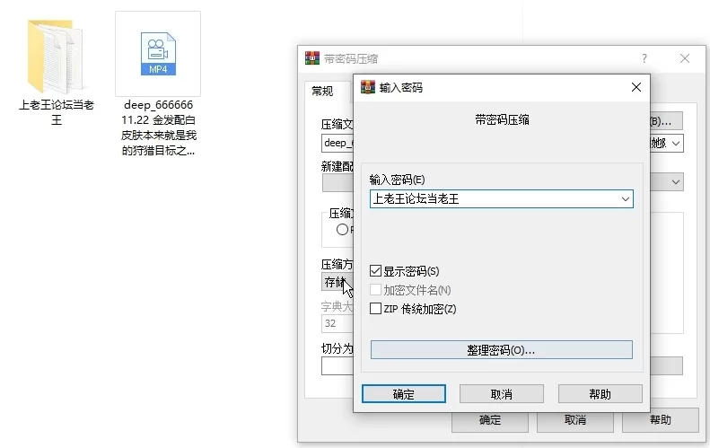Switch to the 常规 tab
The width and height of the screenshot is (710, 448).
[x=322, y=91]
